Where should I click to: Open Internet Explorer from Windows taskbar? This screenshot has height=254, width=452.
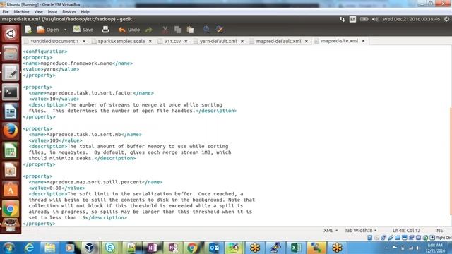click(x=30, y=248)
